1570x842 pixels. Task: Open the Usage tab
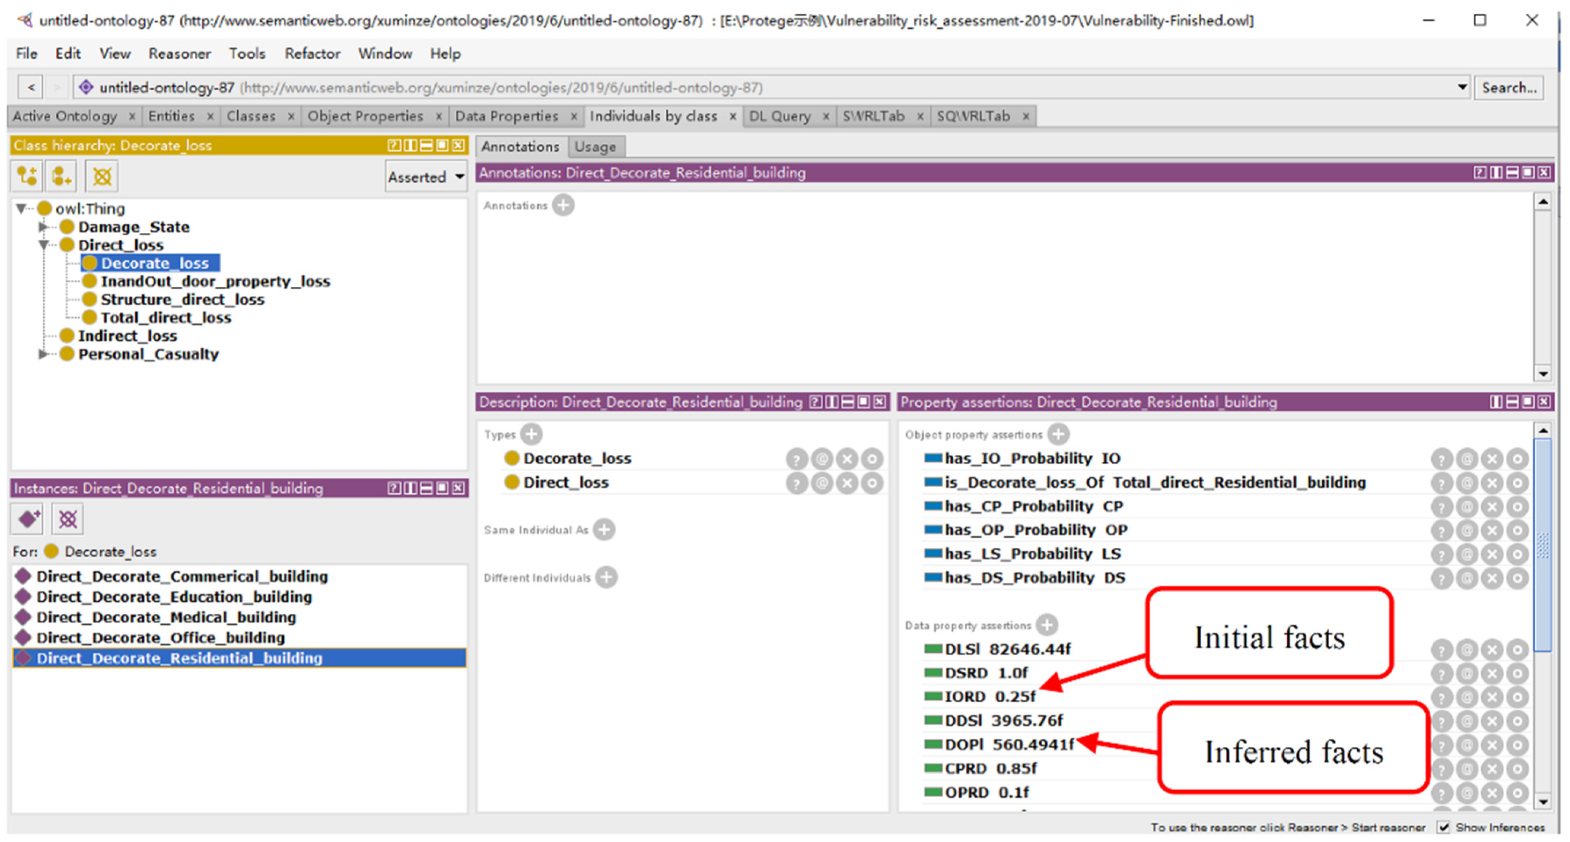(x=595, y=146)
